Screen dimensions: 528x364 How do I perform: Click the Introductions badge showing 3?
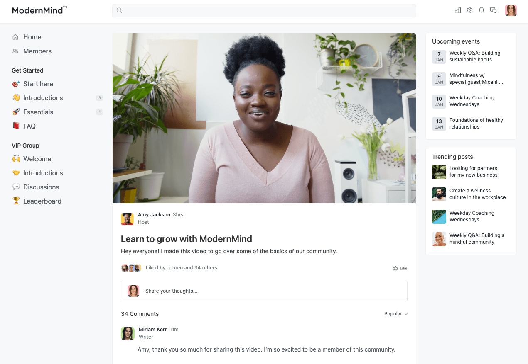(x=99, y=98)
